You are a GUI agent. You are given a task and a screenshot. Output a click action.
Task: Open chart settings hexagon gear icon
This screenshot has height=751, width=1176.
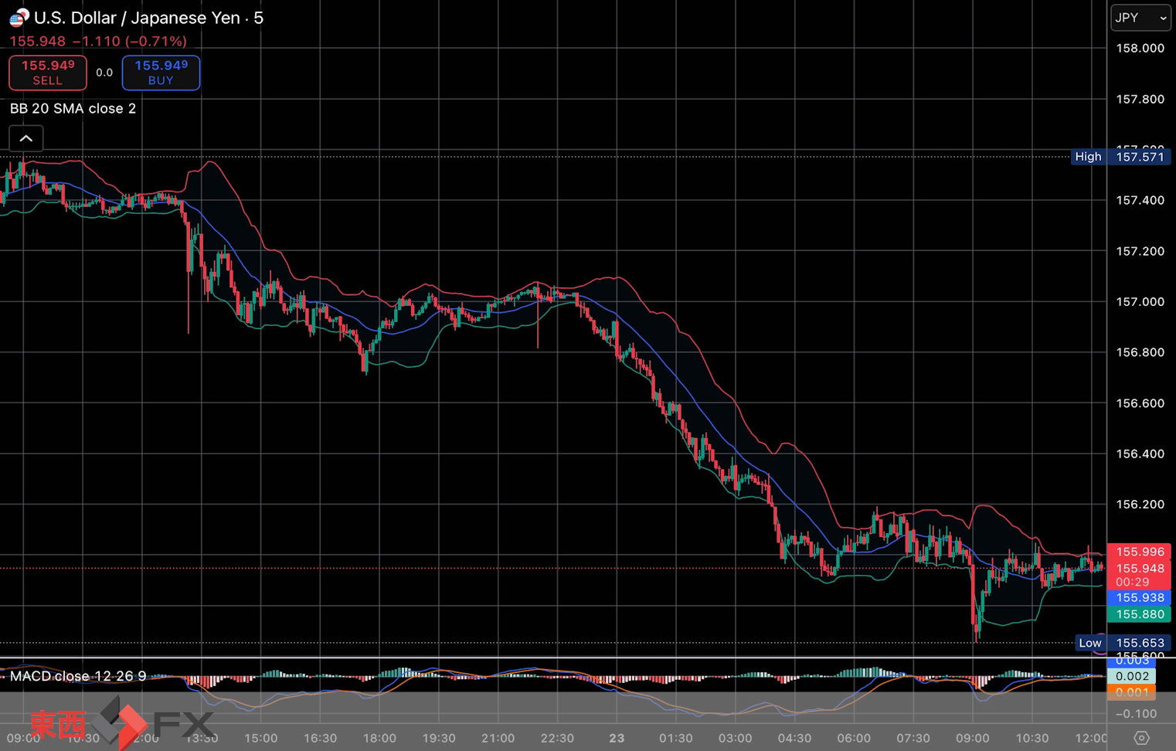point(1141,738)
